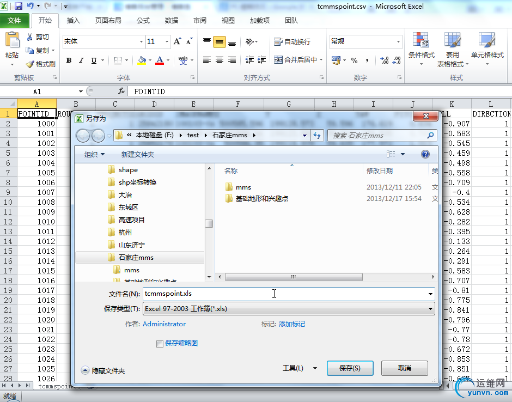Toggle Underline formatting
512x402 pixels.
click(94, 60)
